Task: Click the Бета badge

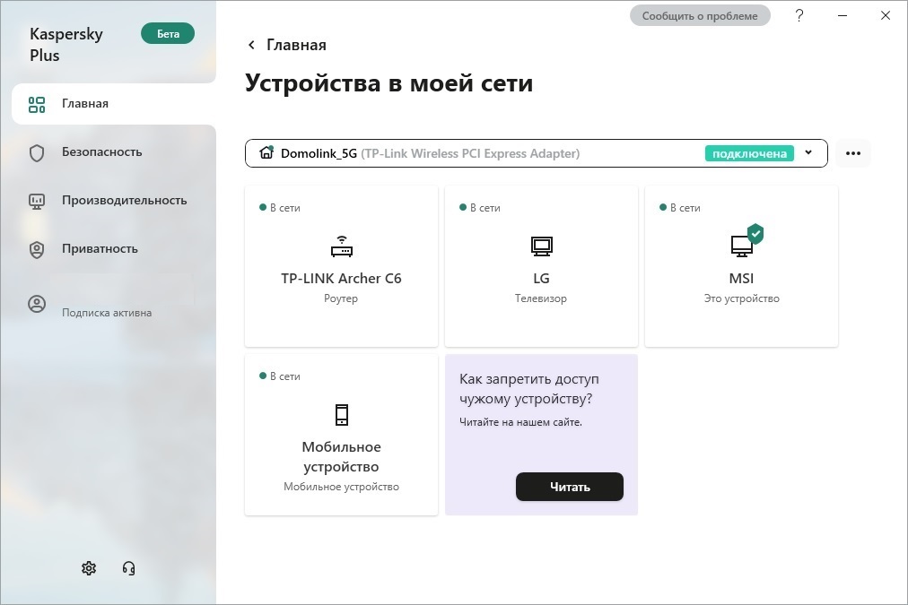Action: tap(168, 33)
